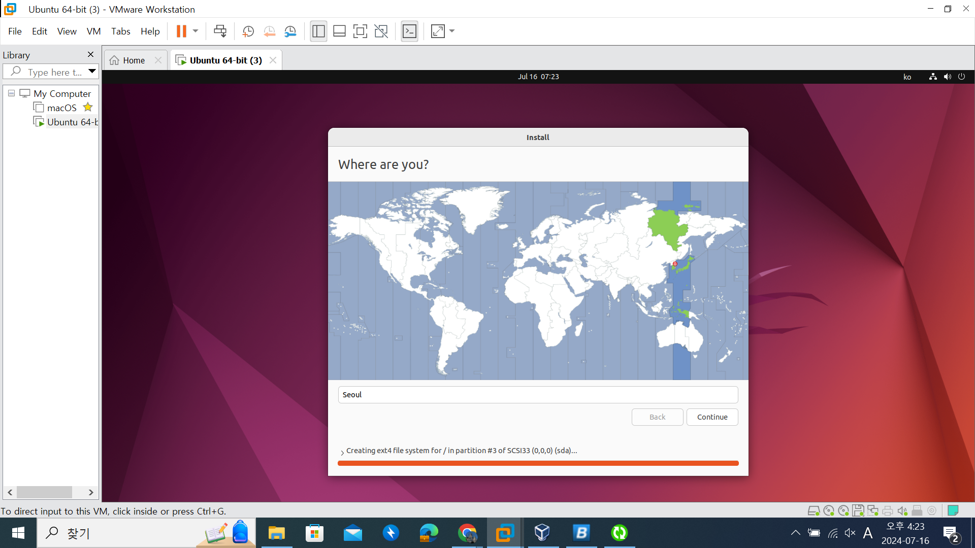Click the orange installation progress bar
Image resolution: width=975 pixels, height=548 pixels.
tap(538, 463)
